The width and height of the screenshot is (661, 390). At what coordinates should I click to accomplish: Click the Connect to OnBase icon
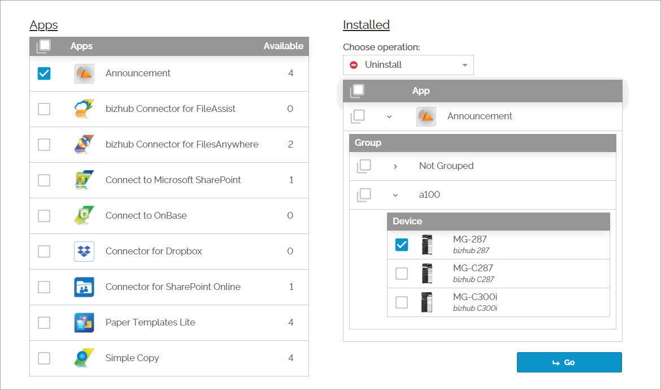coord(84,215)
